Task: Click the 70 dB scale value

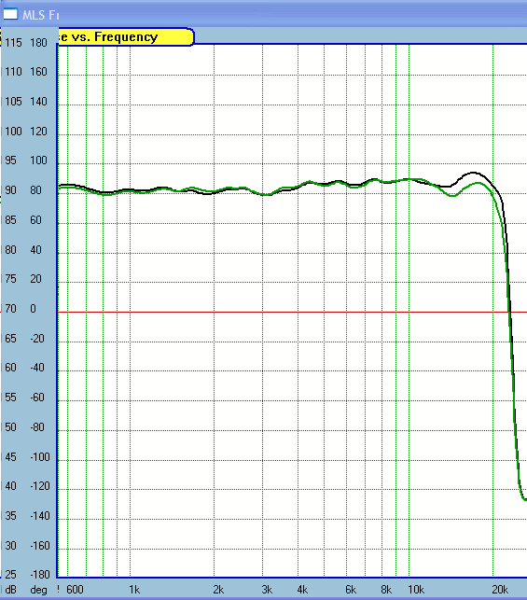Action: (x=10, y=309)
